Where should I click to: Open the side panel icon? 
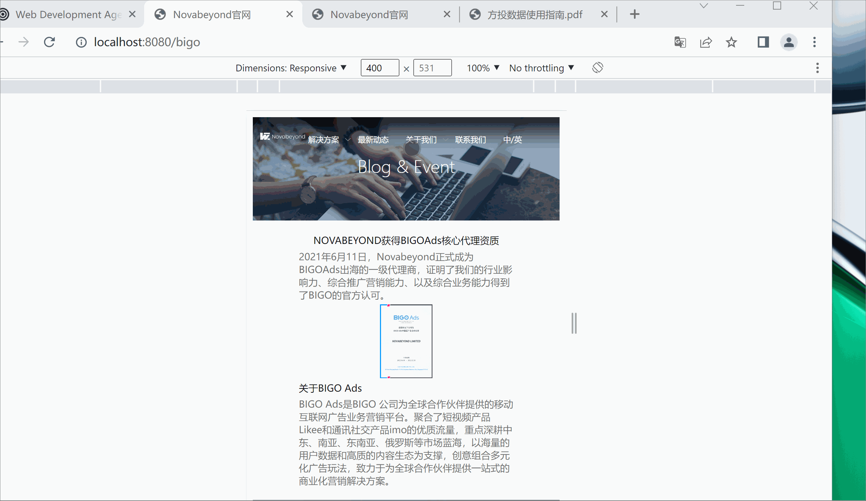click(x=763, y=42)
